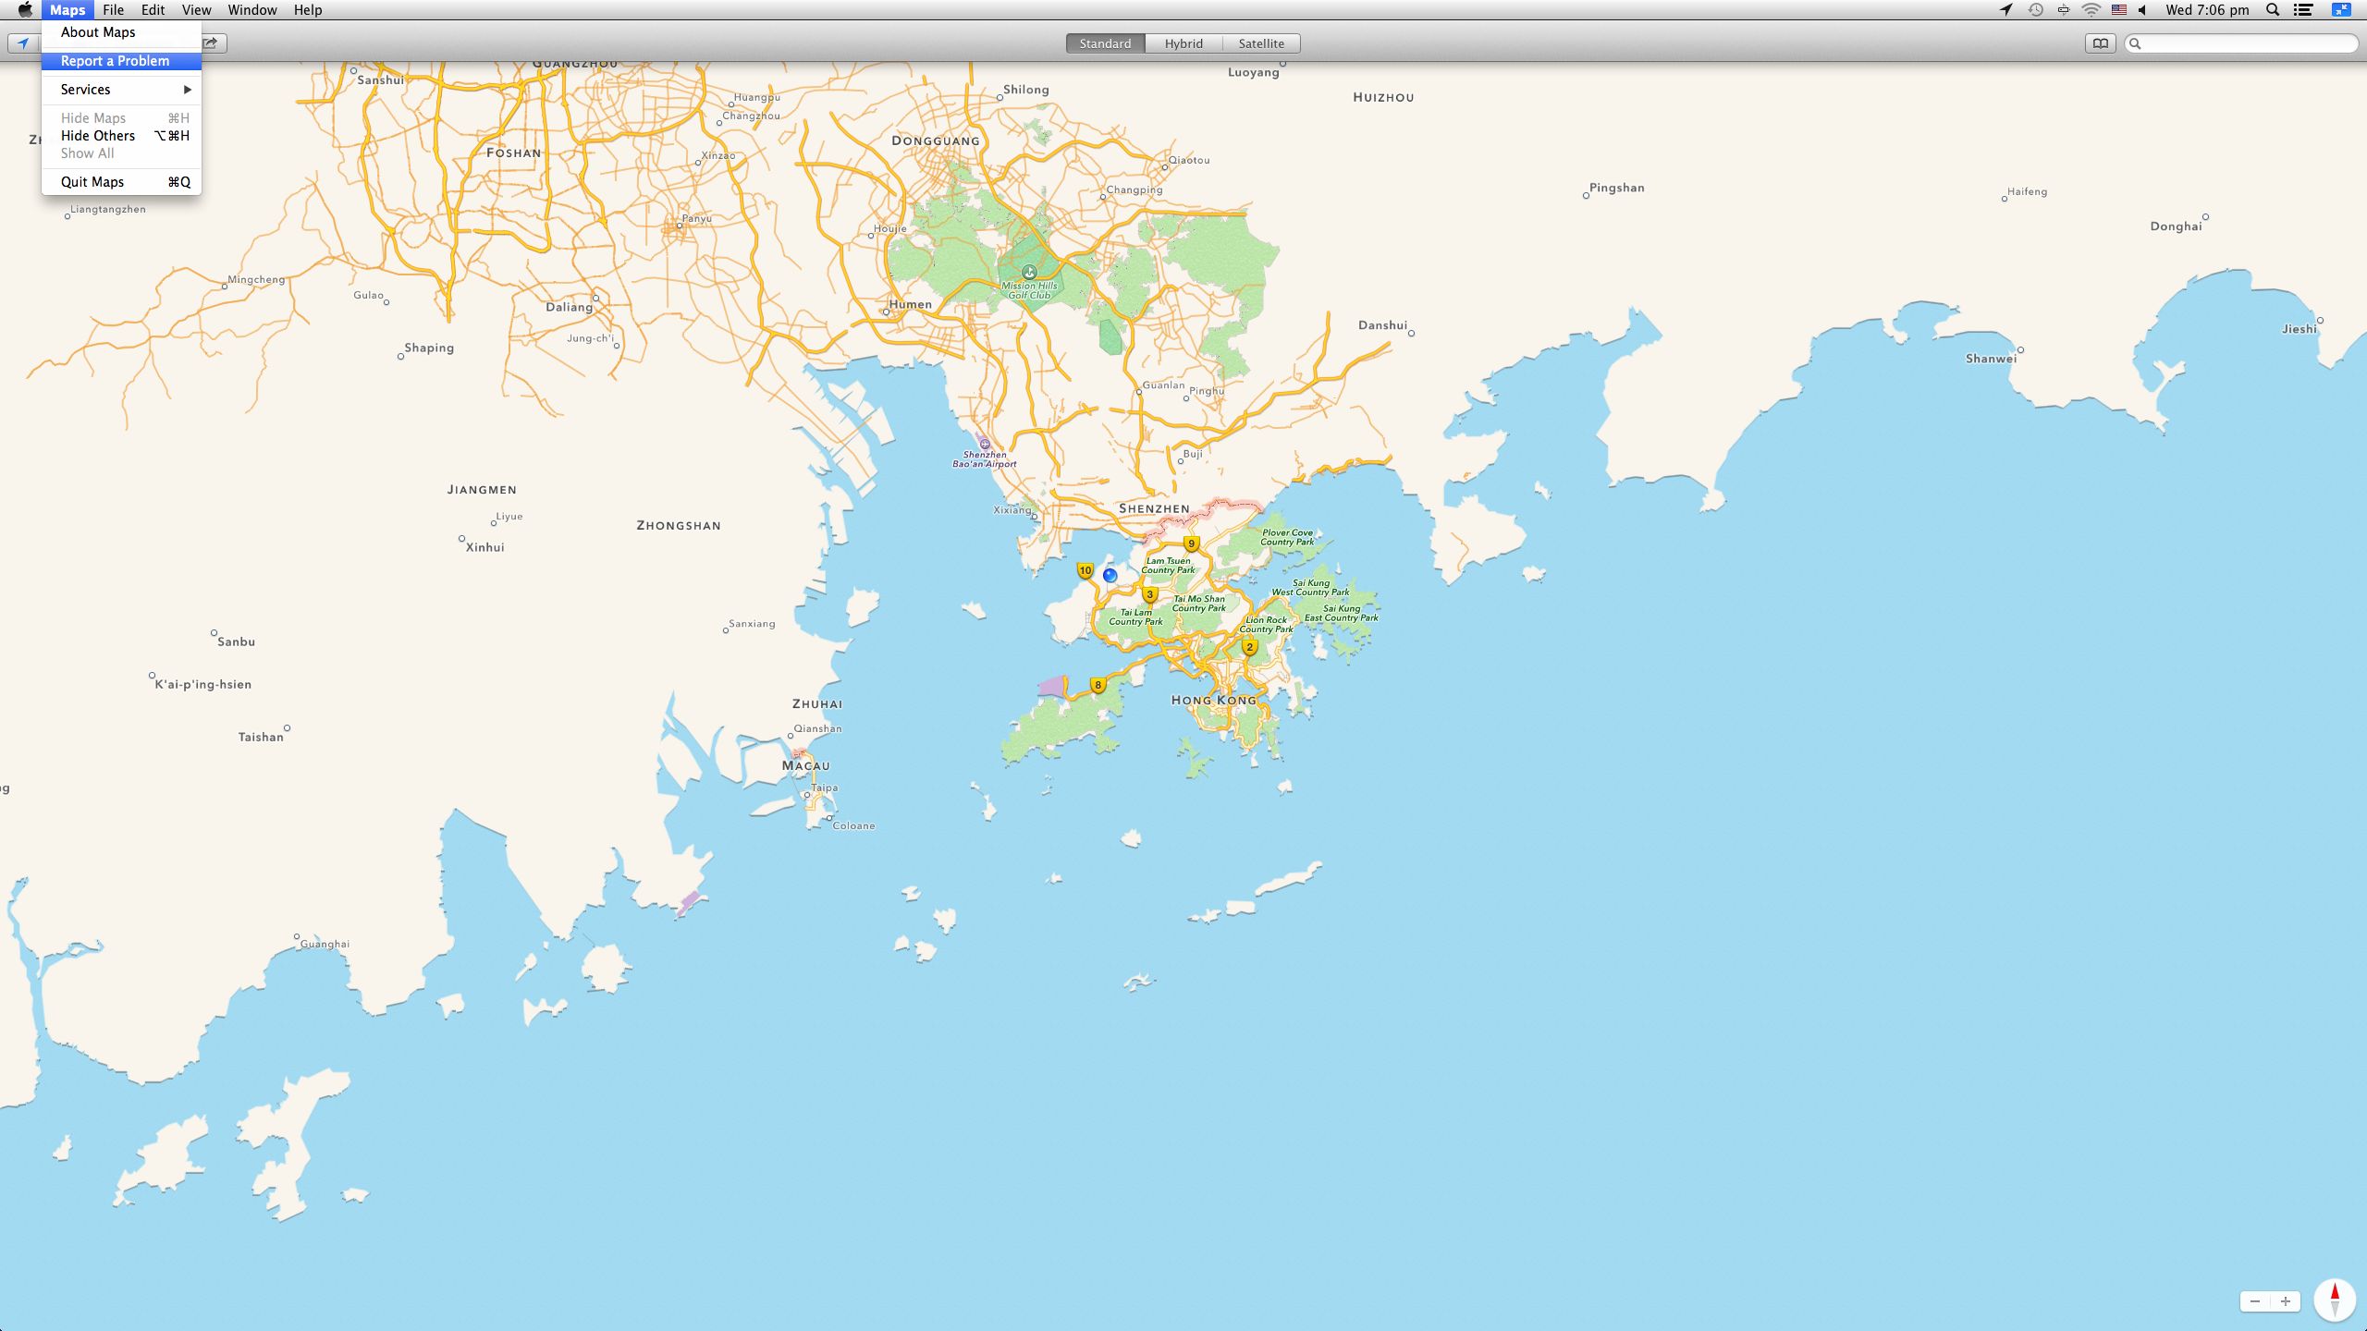Click the Share button in the toolbar
This screenshot has width=2367, height=1331.
(x=213, y=43)
